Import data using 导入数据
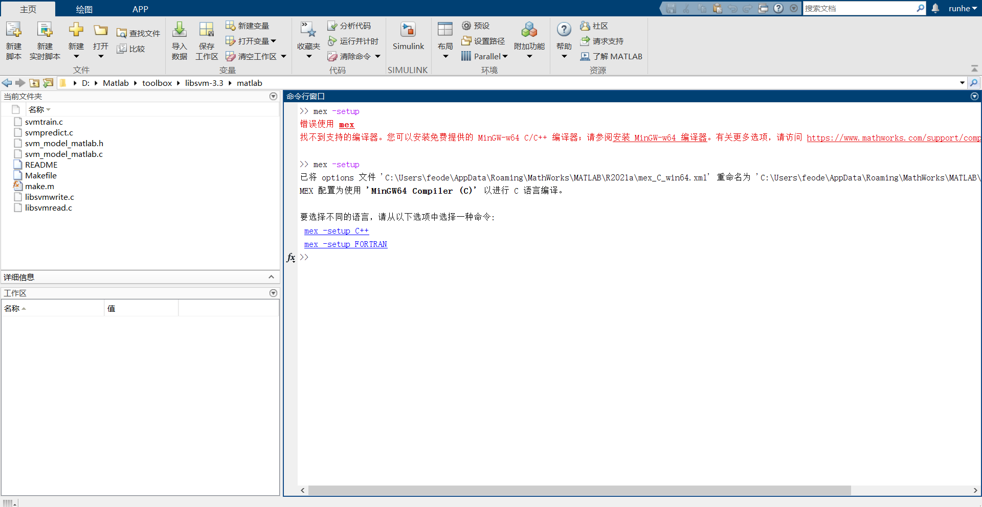The image size is (982, 507). tap(180, 41)
